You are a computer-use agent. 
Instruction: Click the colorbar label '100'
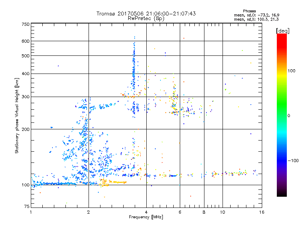coord(291,71)
